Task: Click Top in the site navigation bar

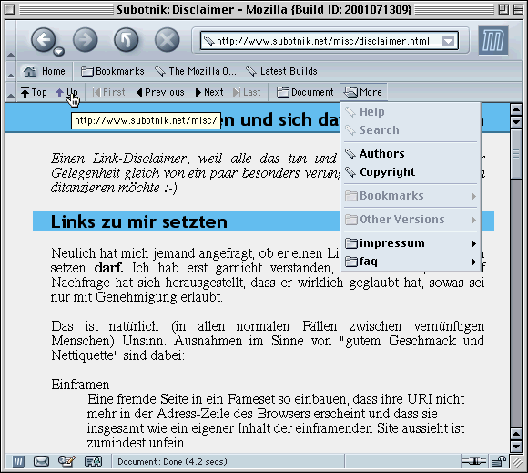Action: pos(34,92)
